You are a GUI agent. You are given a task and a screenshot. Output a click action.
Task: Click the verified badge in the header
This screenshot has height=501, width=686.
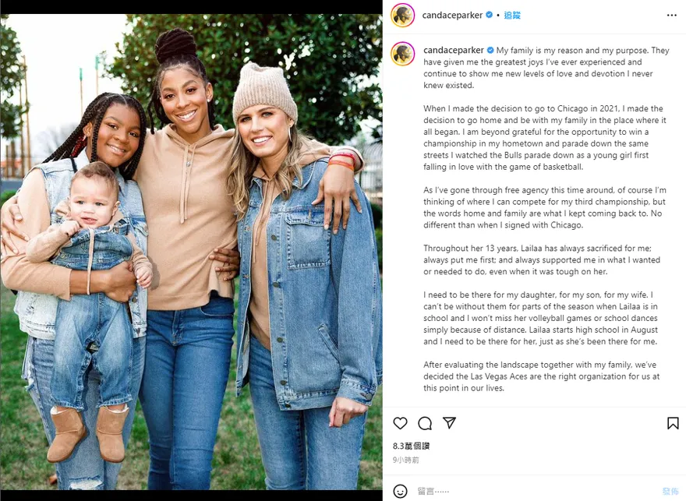coord(489,15)
